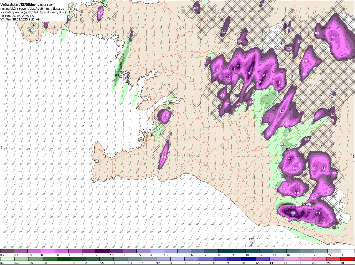Image resolution: width=355 pixels, height=265 pixels.
Task: Select the 1.8 value label near the coast
Action: (x=319, y=220)
